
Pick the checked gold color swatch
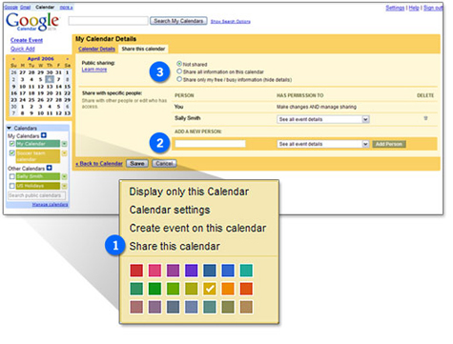[210, 289]
